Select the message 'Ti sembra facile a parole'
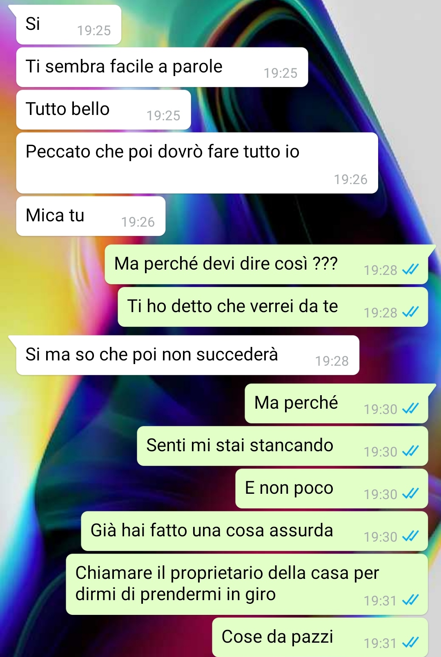This screenshot has height=657, width=441. (x=162, y=67)
